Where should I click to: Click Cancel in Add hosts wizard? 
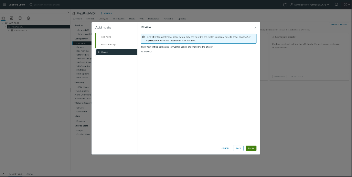225,148
